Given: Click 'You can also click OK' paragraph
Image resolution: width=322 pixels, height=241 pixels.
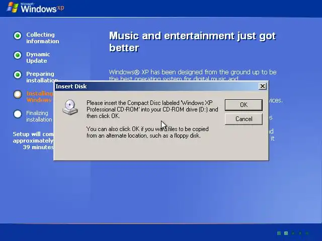Looking at the screenshot, I should click(147, 132).
